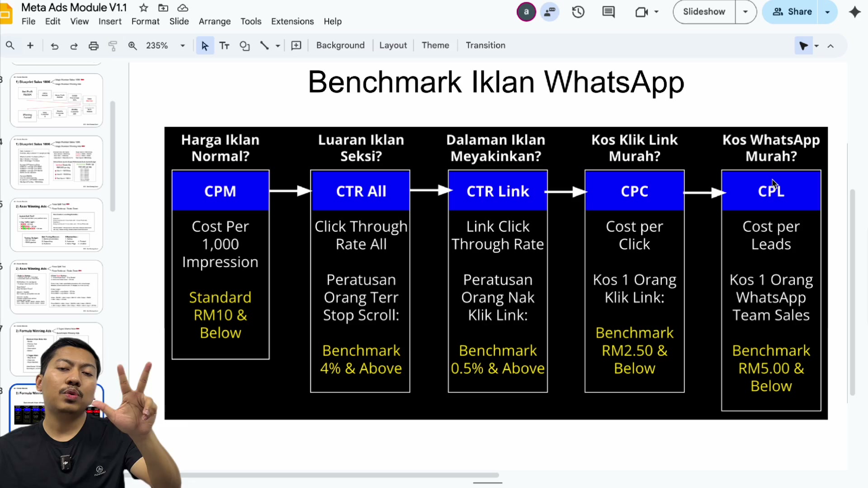This screenshot has height=488, width=868.
Task: Expand the Slideshow options dropdown arrow
Action: click(x=745, y=12)
